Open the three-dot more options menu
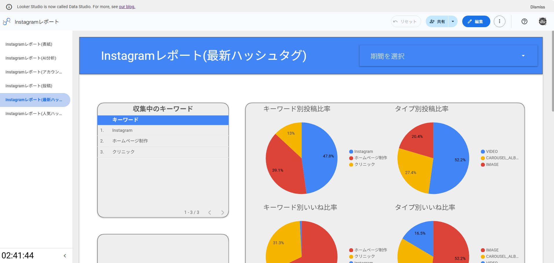The height and width of the screenshot is (263, 554). click(500, 21)
